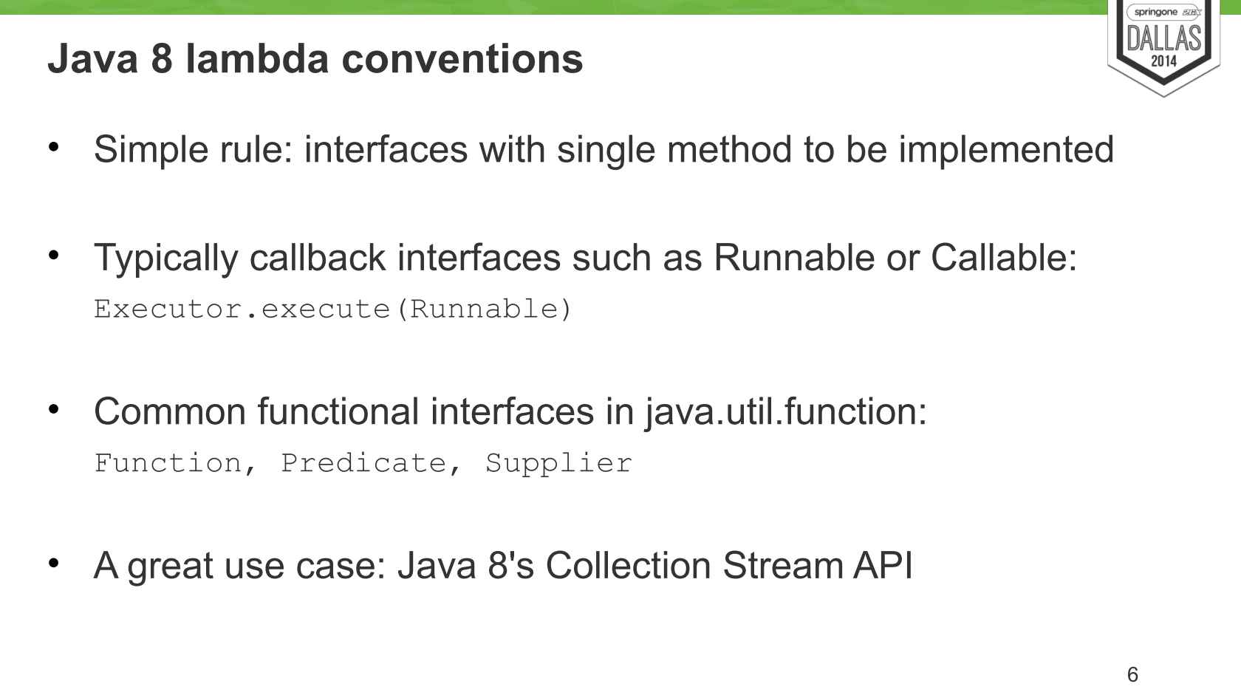
Task: Click the words Collection Stream API
Action: tap(729, 566)
